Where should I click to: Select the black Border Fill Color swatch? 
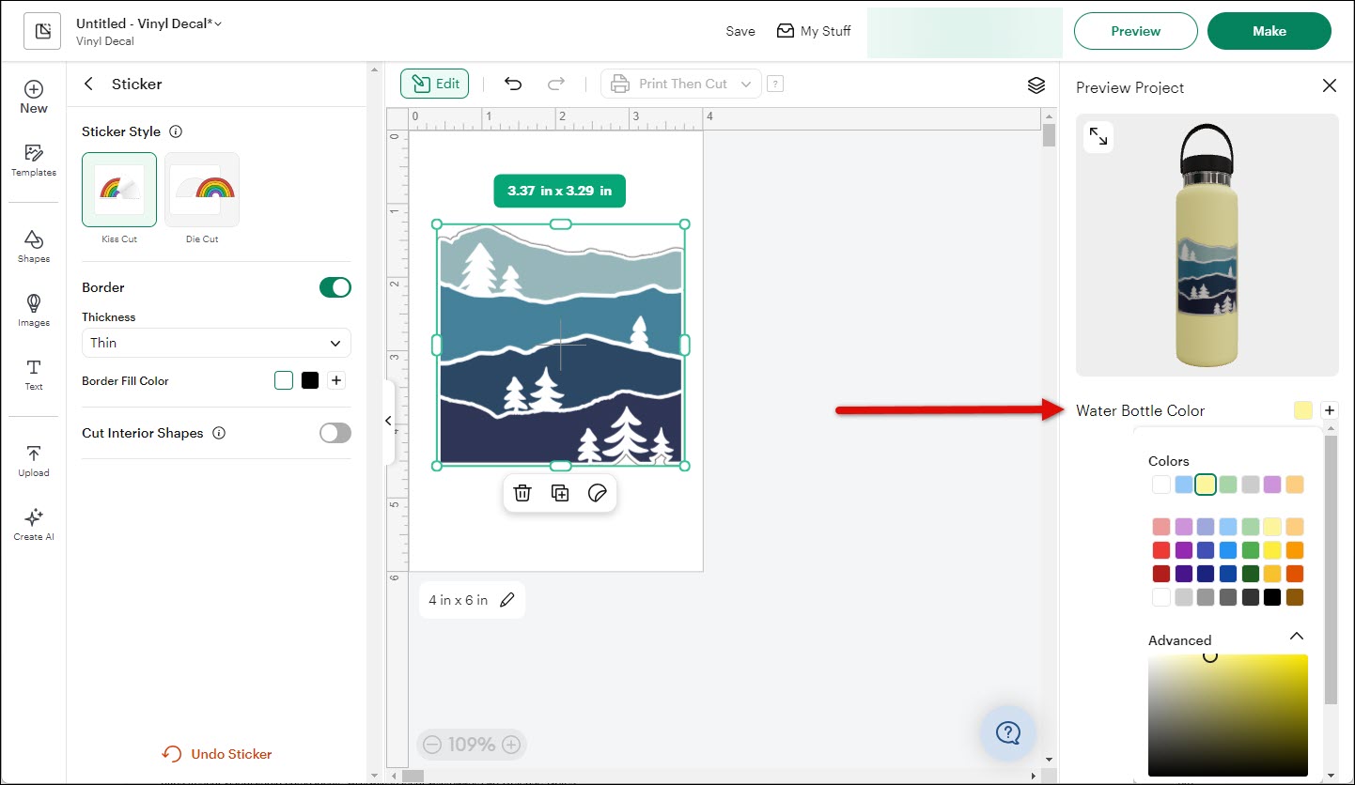pyautogui.click(x=310, y=380)
